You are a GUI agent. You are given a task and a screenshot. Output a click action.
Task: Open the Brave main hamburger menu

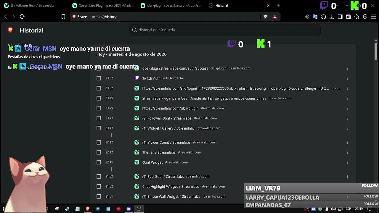(x=373, y=17)
